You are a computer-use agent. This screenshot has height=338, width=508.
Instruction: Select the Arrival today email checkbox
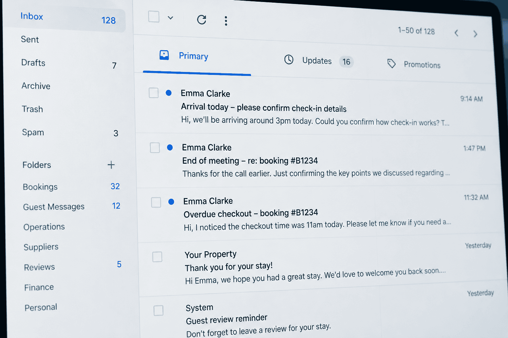click(153, 93)
